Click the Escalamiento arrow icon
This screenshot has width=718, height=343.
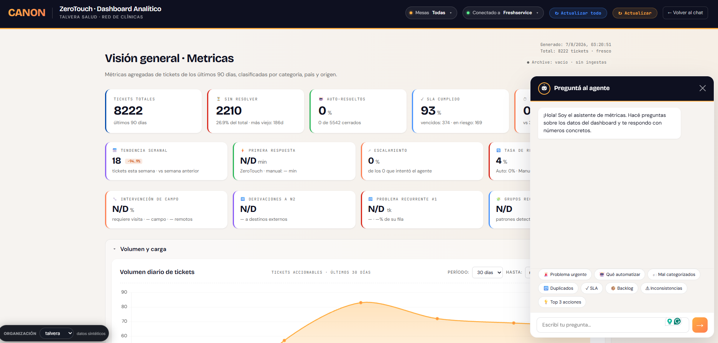pyautogui.click(x=370, y=150)
